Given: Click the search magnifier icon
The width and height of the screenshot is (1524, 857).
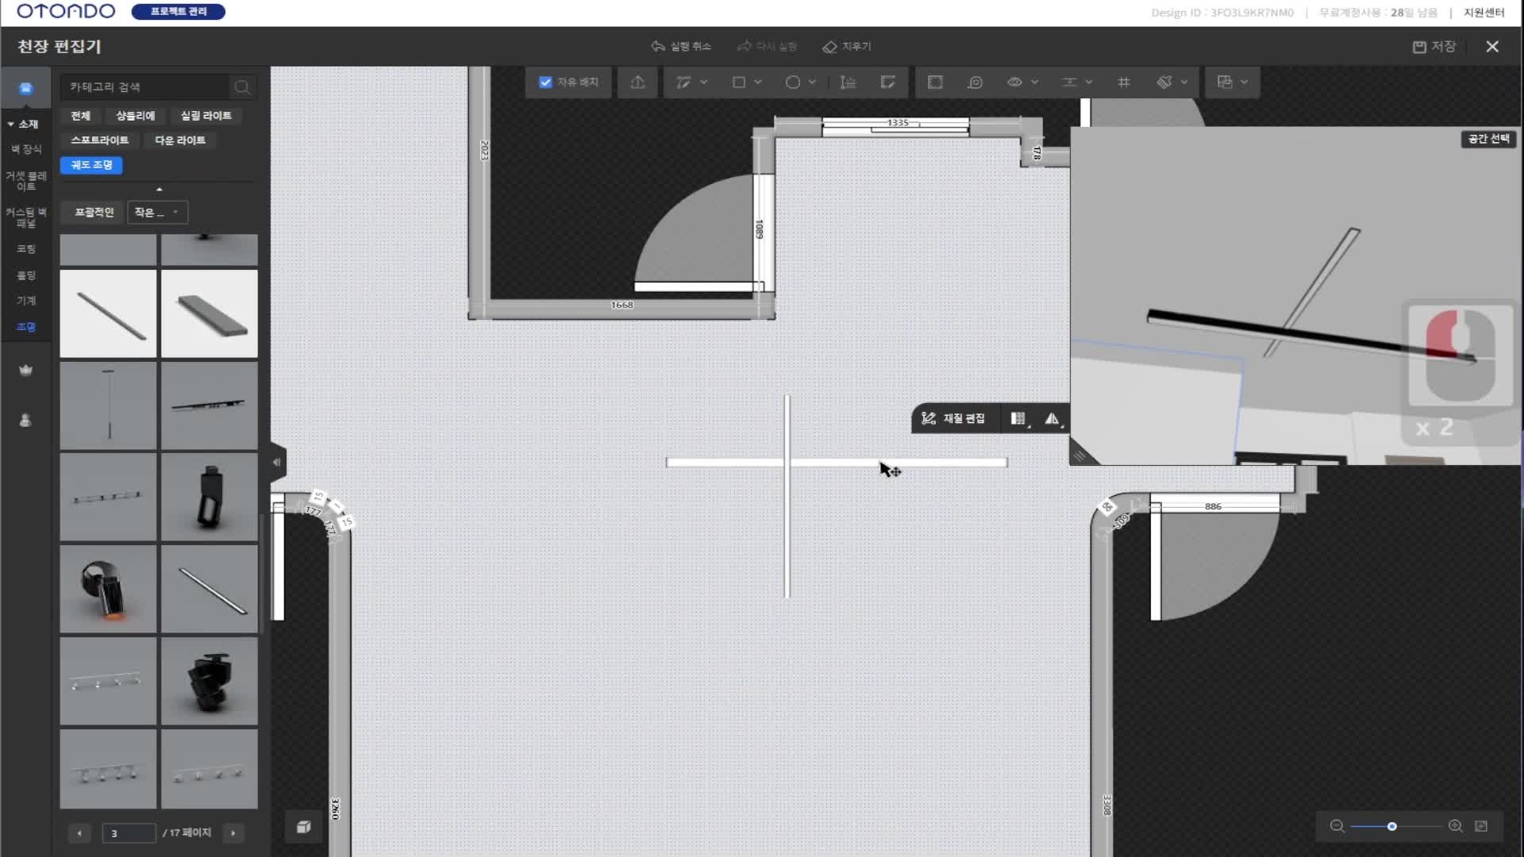Looking at the screenshot, I should coord(242,86).
